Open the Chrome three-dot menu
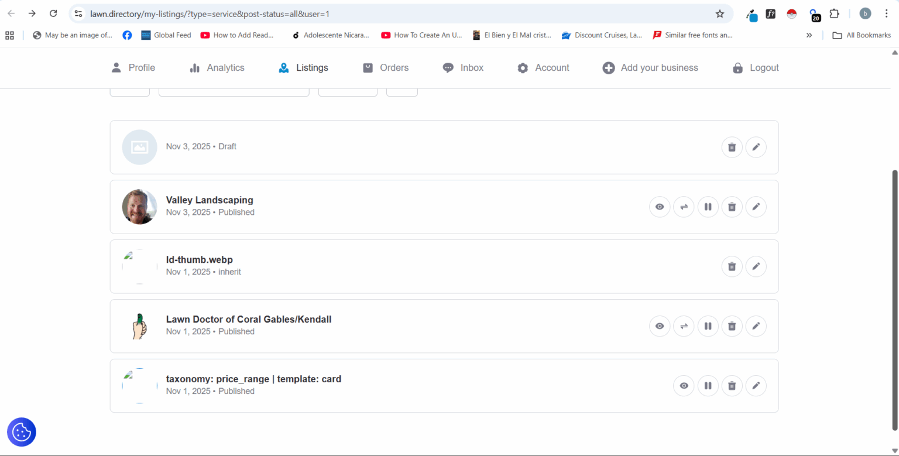The height and width of the screenshot is (456, 899). [886, 13]
